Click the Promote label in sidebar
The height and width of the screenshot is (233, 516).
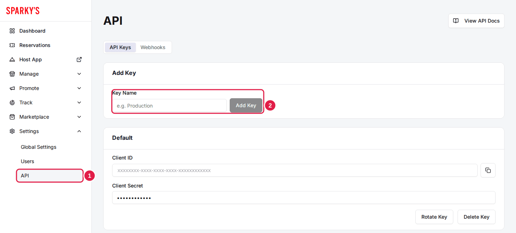[29, 88]
